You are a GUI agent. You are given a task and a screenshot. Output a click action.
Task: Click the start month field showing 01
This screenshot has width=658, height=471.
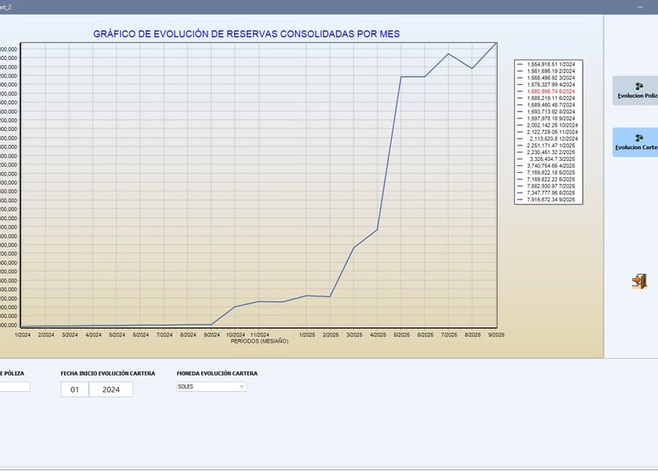(x=75, y=389)
